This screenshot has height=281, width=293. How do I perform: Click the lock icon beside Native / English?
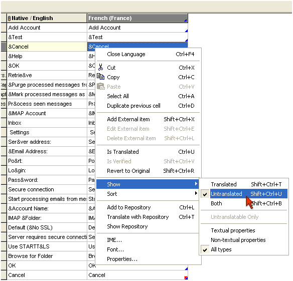pyautogui.click(x=10, y=19)
